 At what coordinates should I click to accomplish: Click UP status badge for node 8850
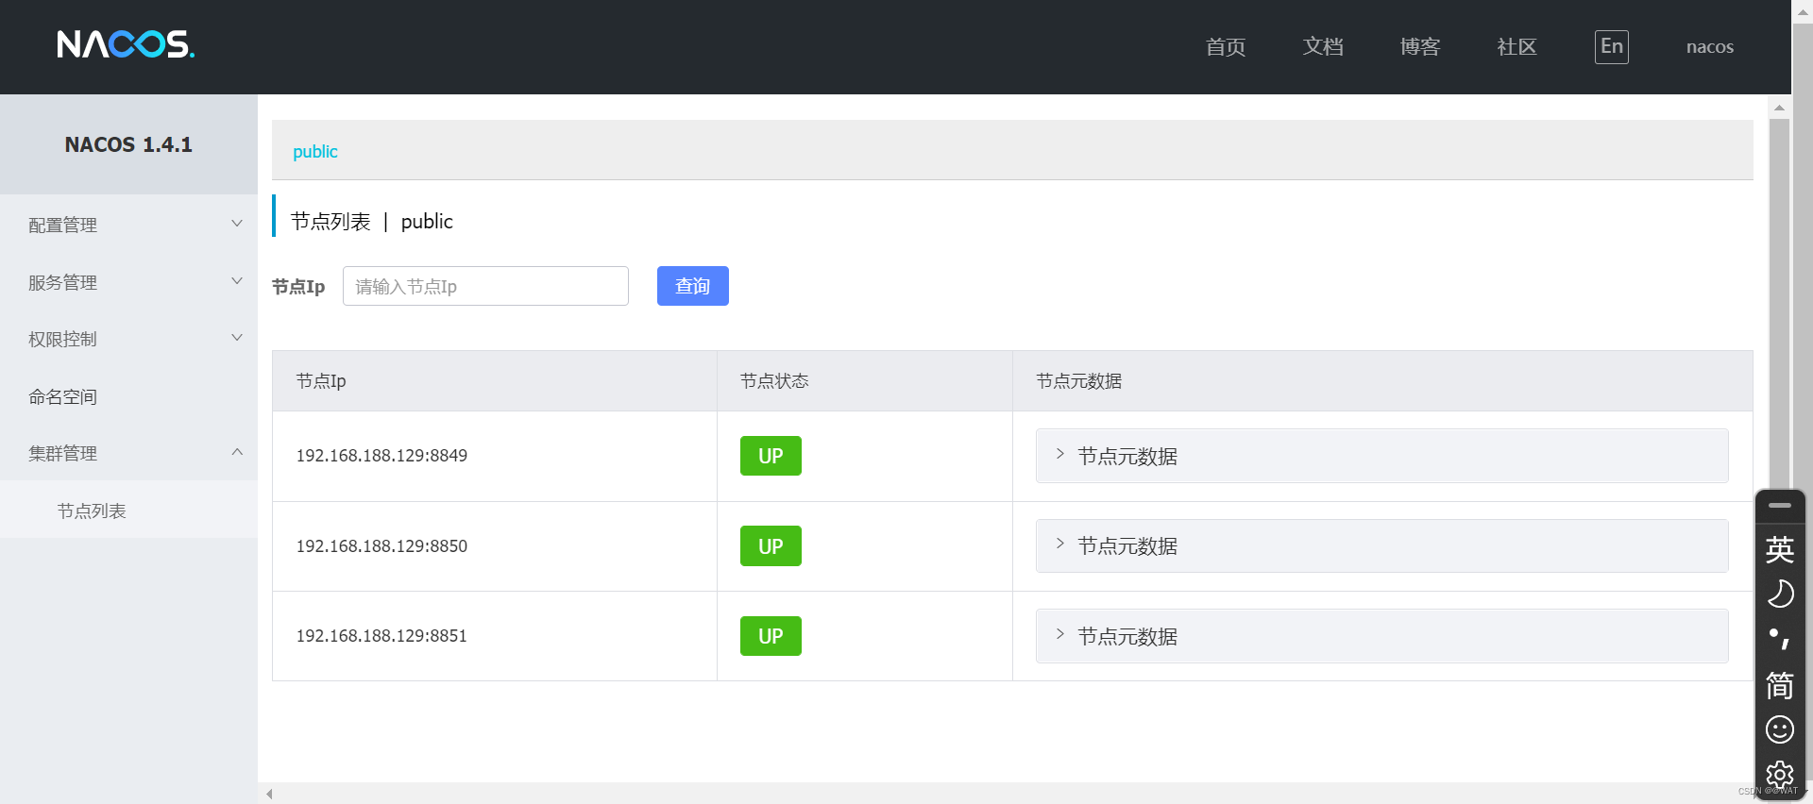[771, 545]
